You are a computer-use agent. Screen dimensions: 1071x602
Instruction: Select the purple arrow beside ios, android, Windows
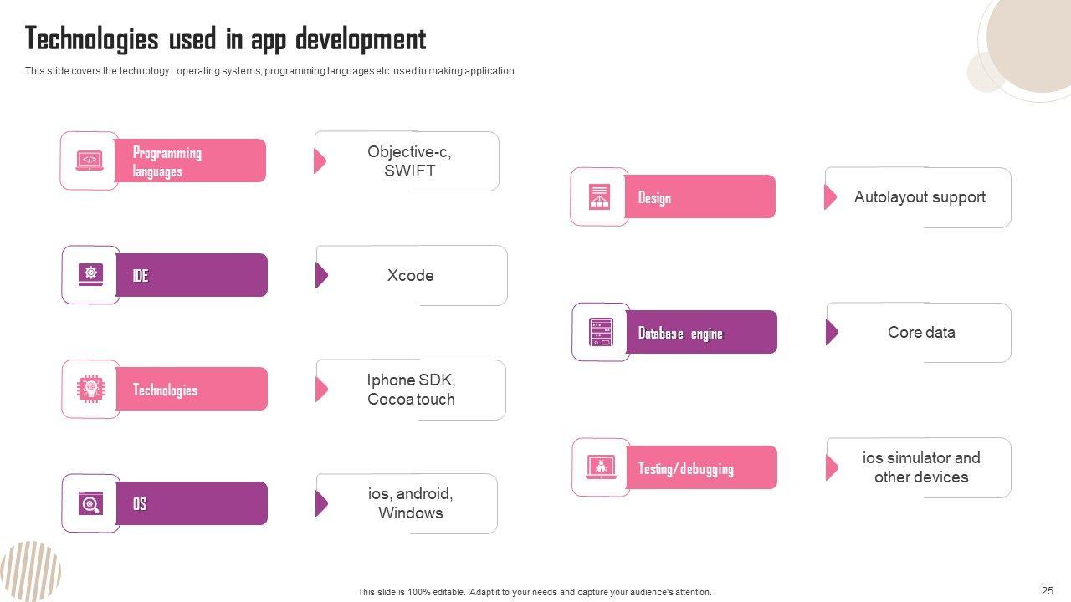322,503
